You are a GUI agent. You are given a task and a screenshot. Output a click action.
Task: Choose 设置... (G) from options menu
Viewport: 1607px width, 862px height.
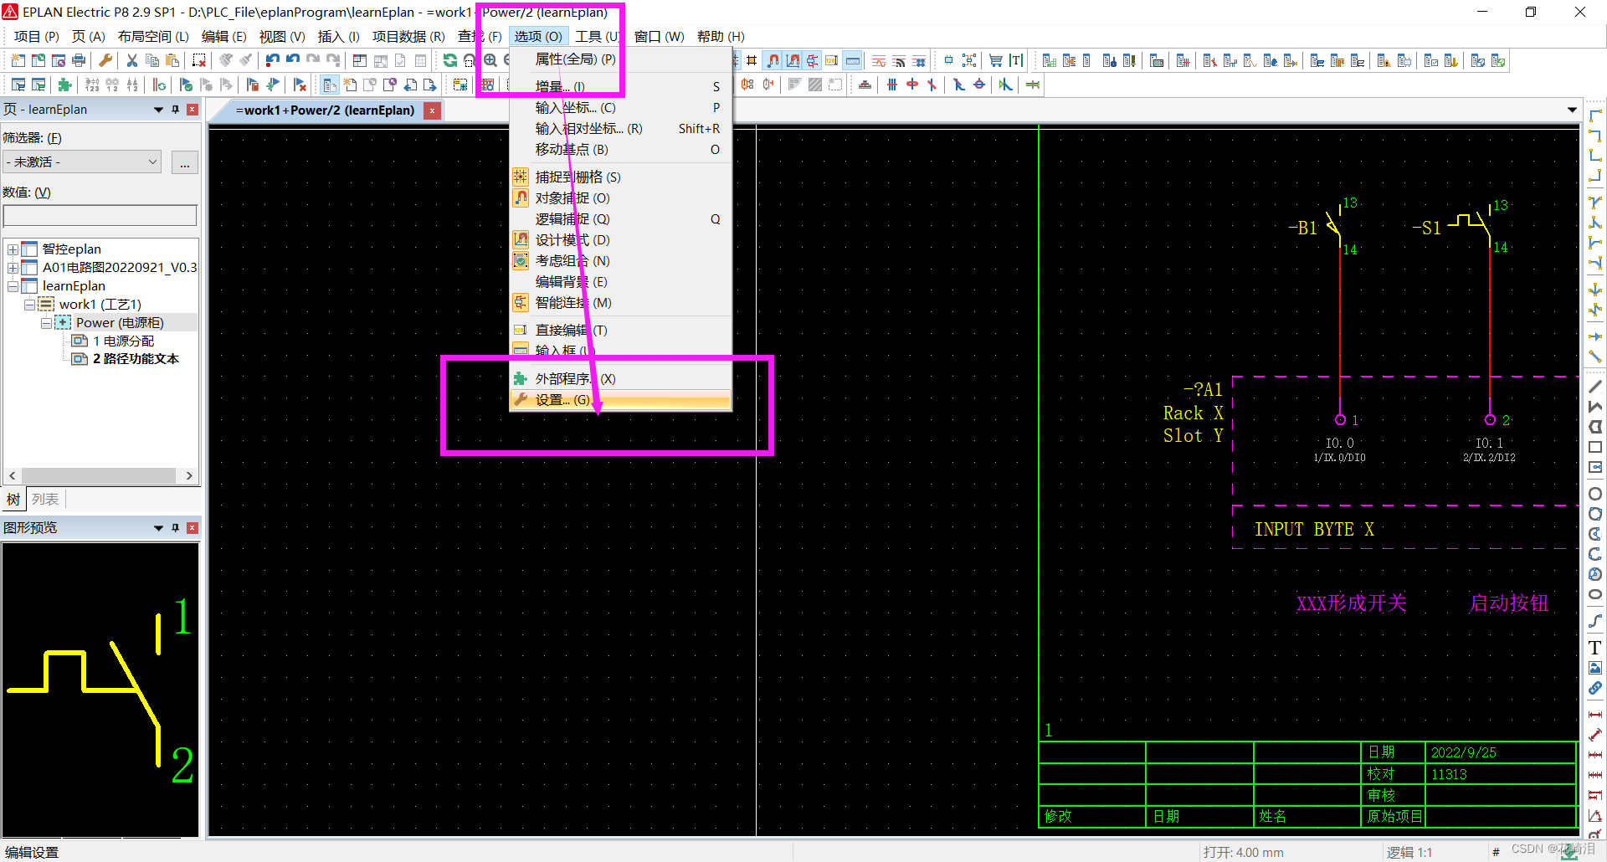click(x=620, y=400)
